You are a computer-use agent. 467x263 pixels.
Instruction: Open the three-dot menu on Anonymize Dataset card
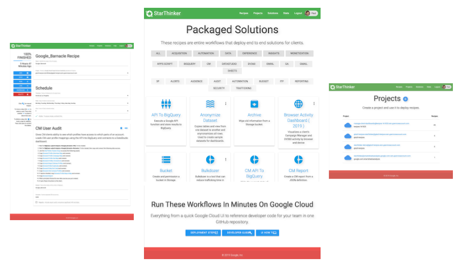225,104
